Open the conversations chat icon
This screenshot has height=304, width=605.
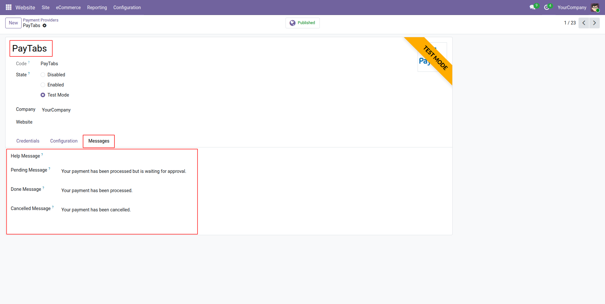533,7
